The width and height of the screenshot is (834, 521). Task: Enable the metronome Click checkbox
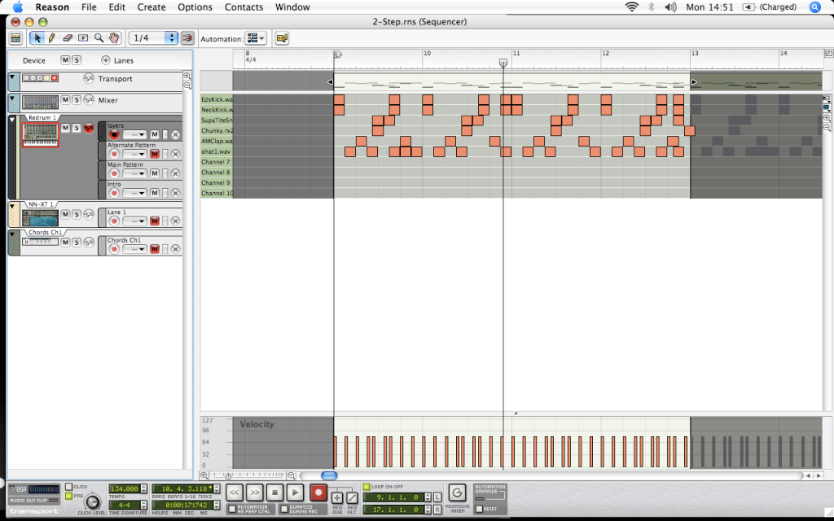coord(69,486)
